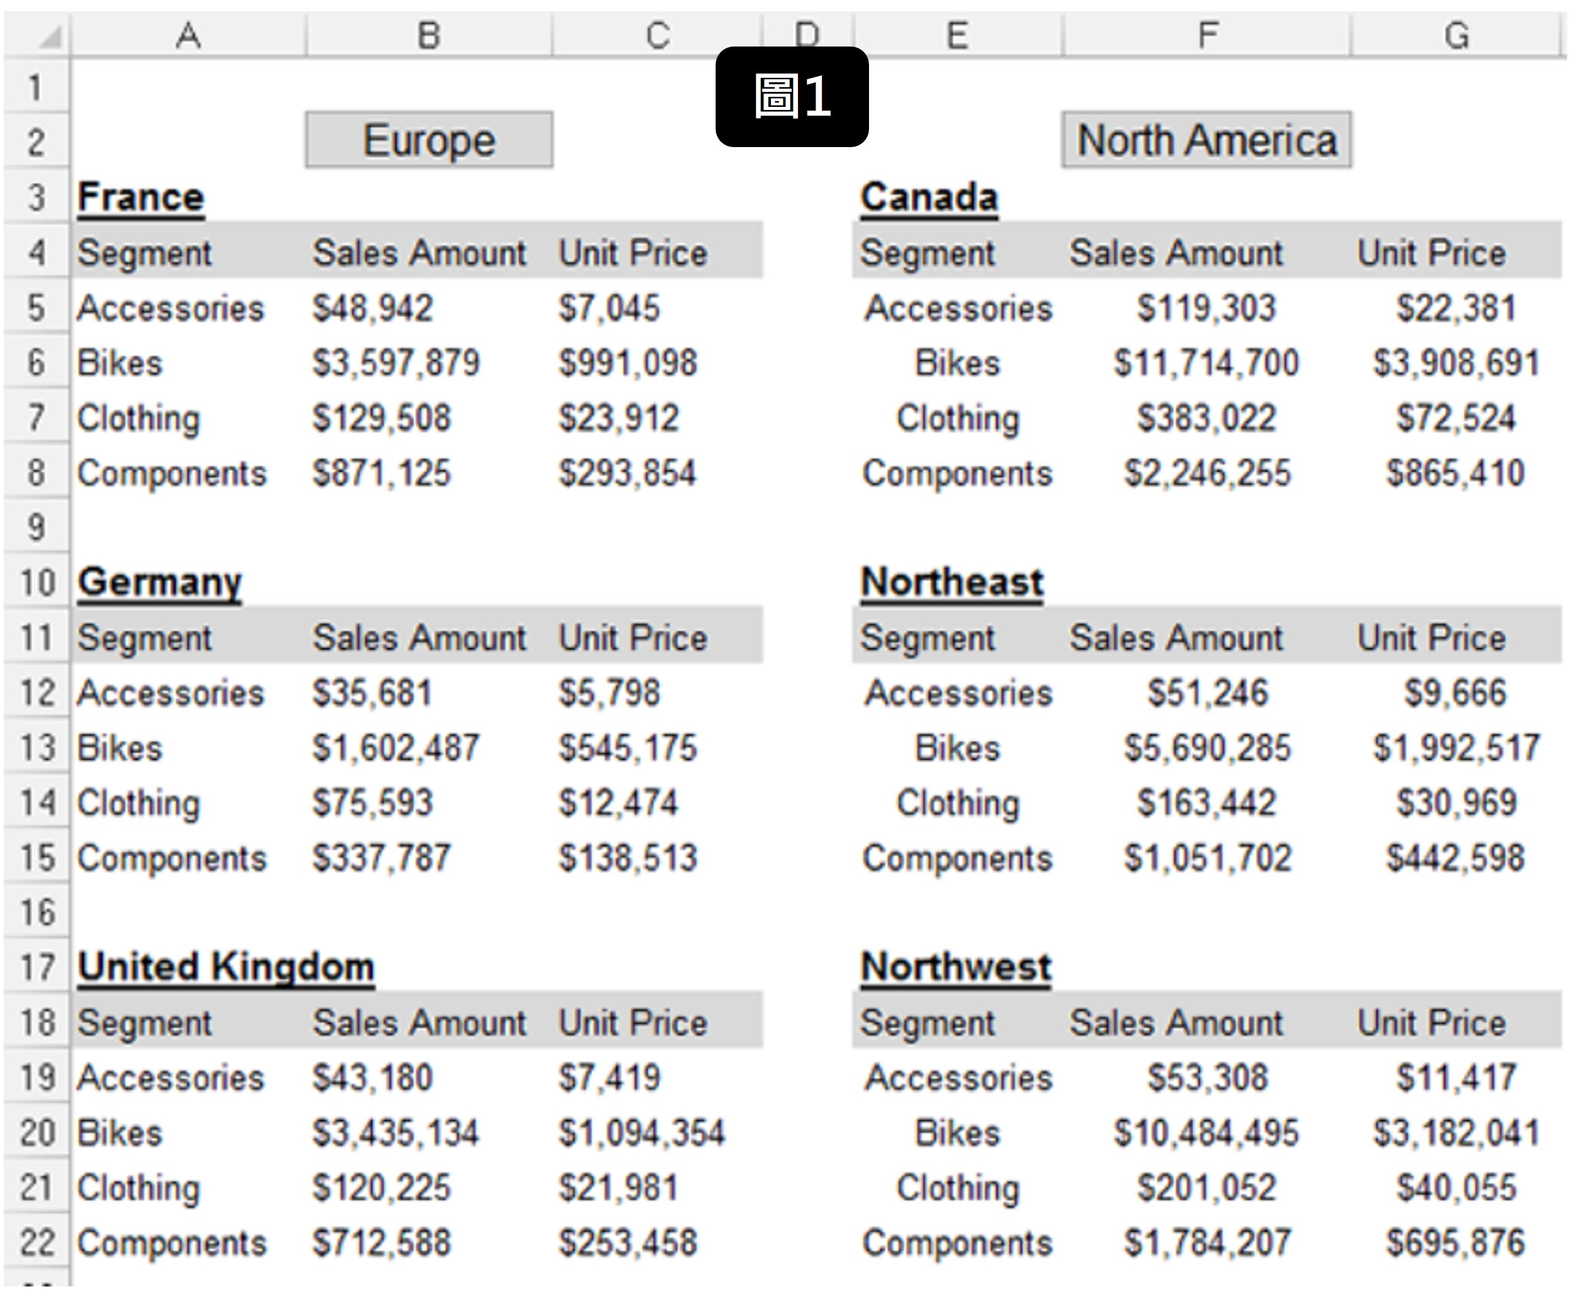Screen dimensions: 1584x1307
Task: Click the Northwest heading cell
Action: tap(956, 968)
